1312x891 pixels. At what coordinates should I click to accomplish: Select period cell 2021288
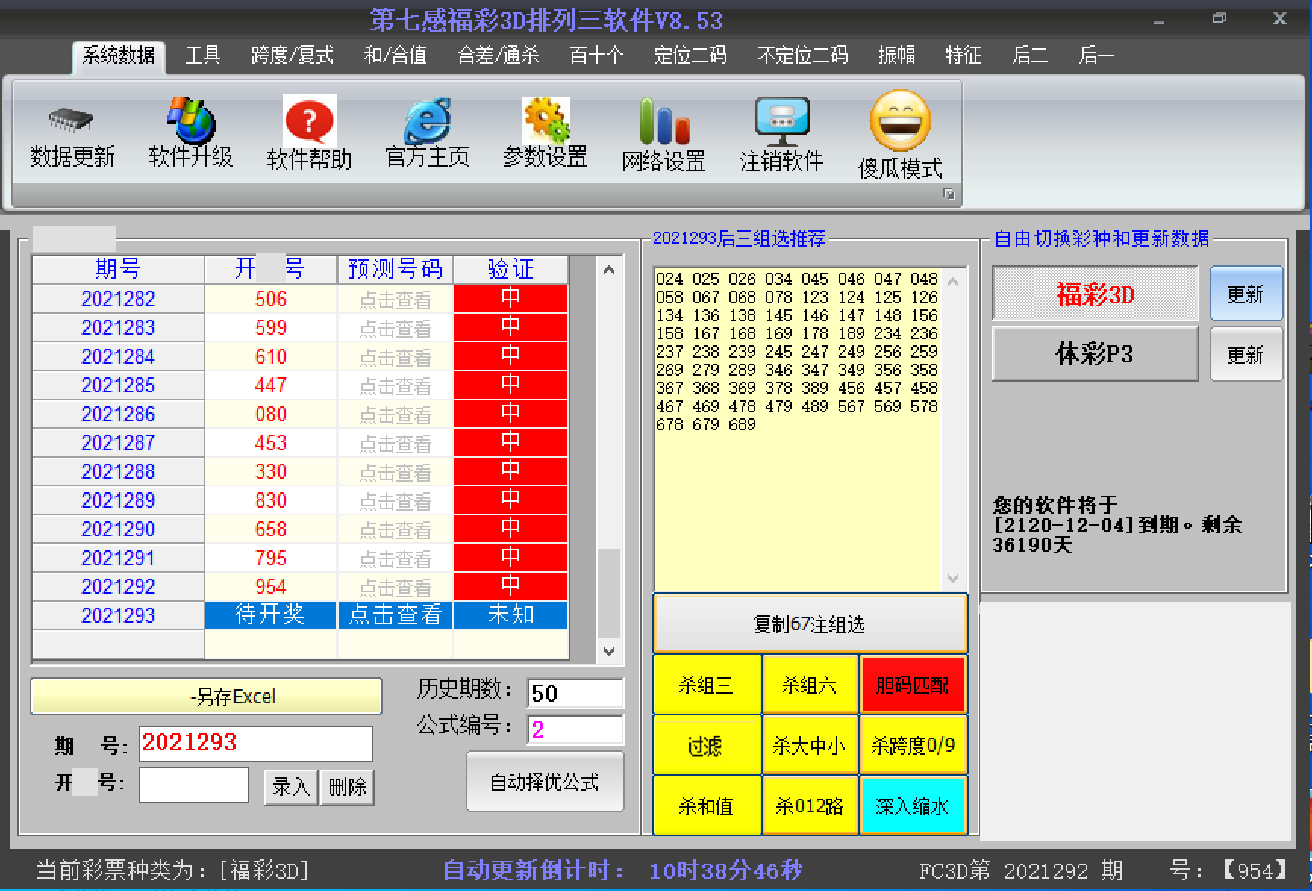[x=118, y=471]
